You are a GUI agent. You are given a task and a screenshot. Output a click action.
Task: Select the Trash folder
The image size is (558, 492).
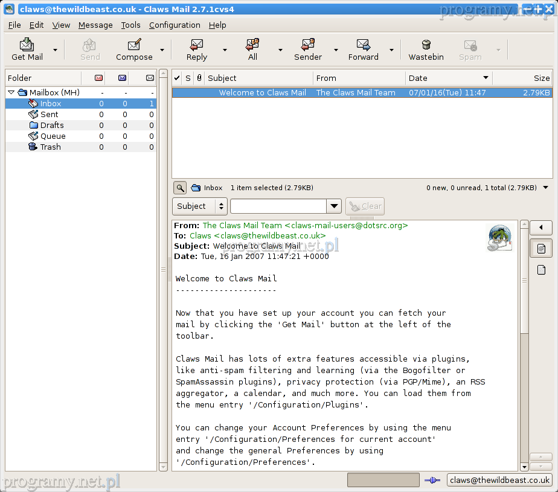50,147
